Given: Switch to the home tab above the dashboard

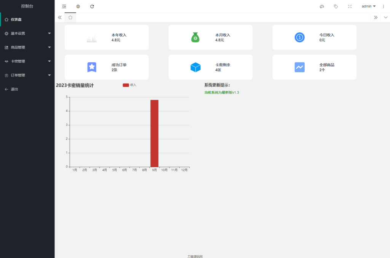Looking at the screenshot, I should (x=70, y=17).
